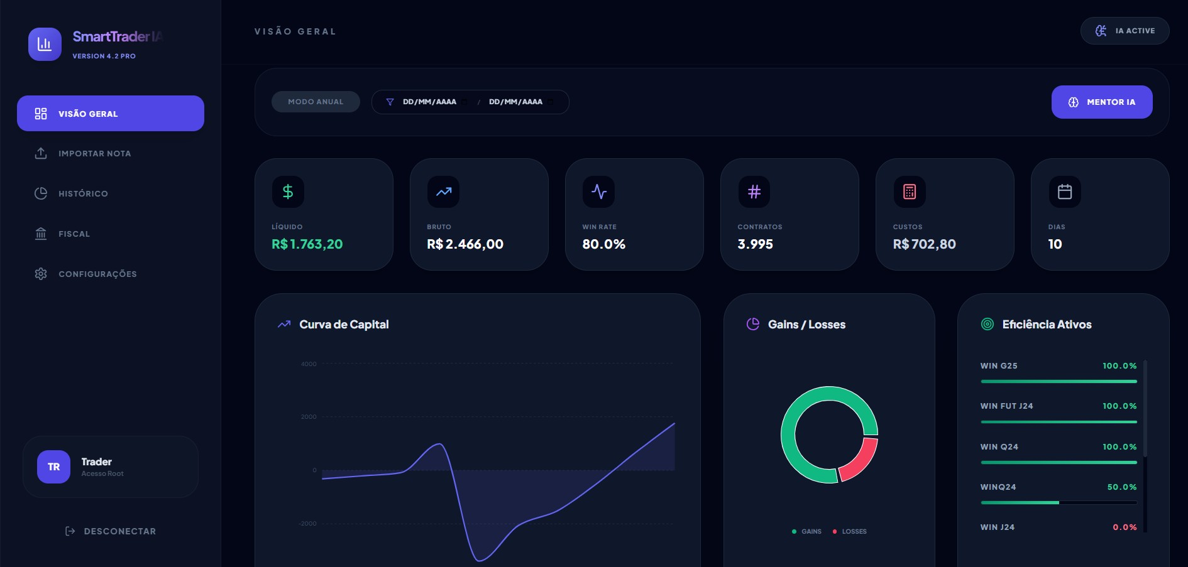
Task: Click the Custos calculator icon
Action: (x=908, y=192)
